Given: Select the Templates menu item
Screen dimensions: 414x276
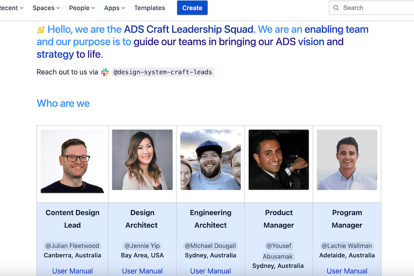Looking at the screenshot, I should coord(149,8).
